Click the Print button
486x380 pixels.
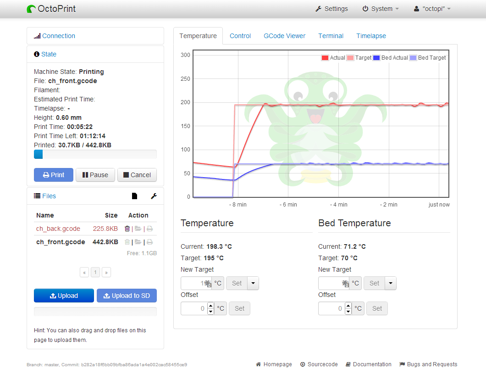tap(54, 175)
